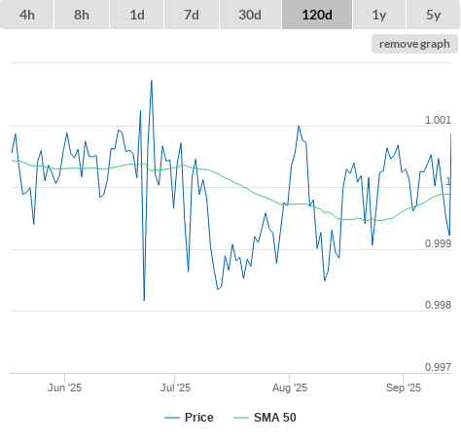Choose the 1d time range
The height and width of the screenshot is (443, 461).
click(x=136, y=15)
